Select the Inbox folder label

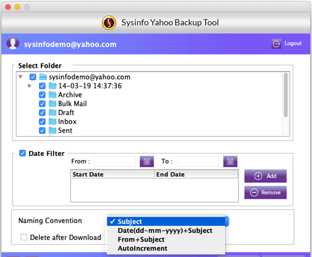67,121
